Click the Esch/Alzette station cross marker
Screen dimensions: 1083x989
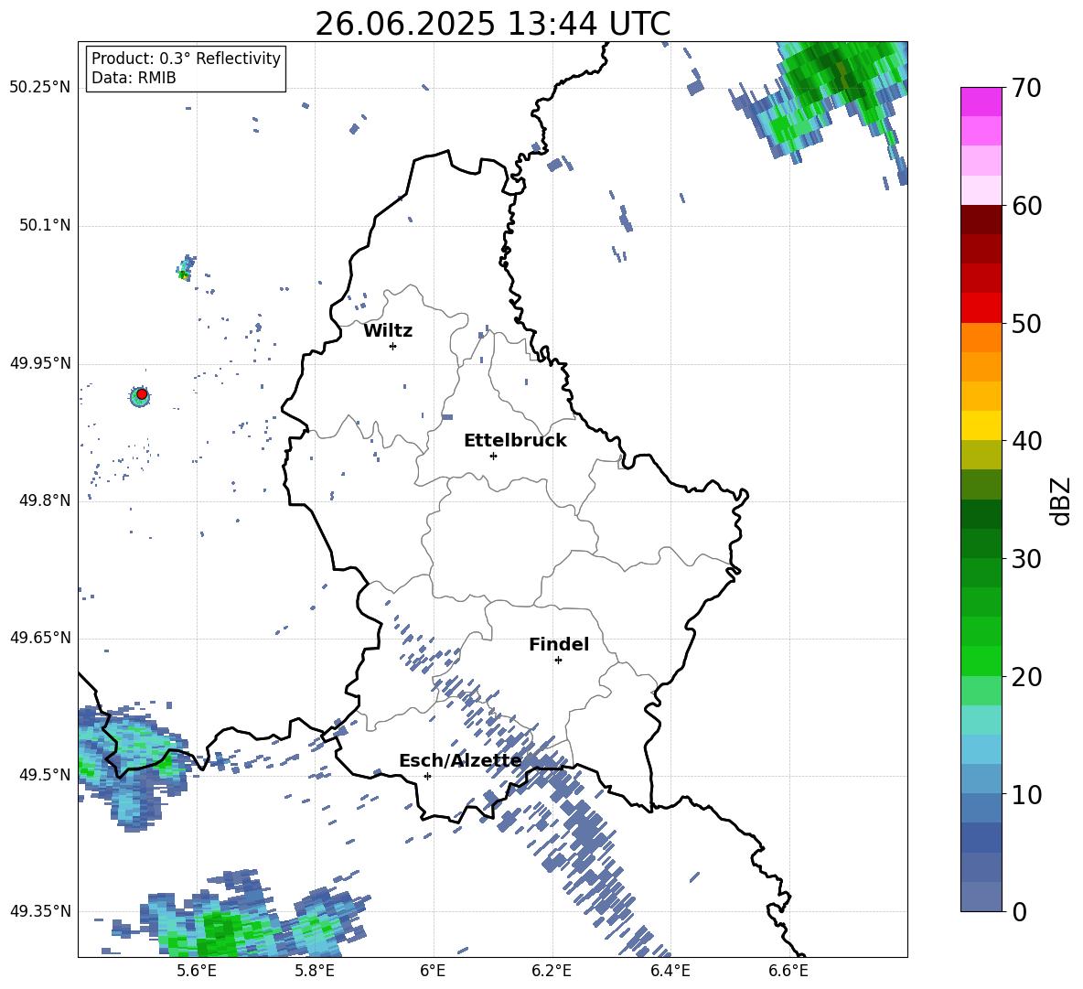(x=427, y=776)
